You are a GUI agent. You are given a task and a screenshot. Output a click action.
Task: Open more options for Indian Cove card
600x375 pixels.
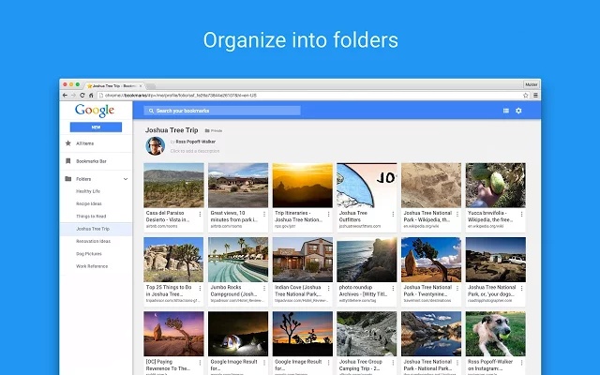tap(328, 288)
